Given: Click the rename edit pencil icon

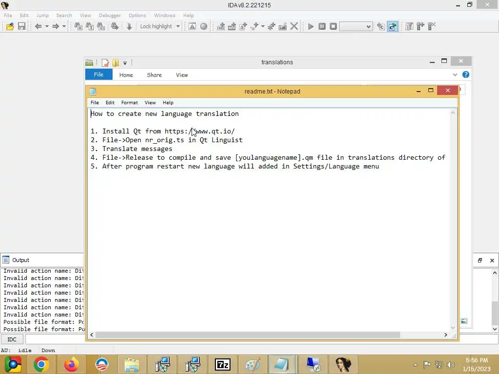Looking at the screenshot, I should pyautogui.click(x=283, y=26).
